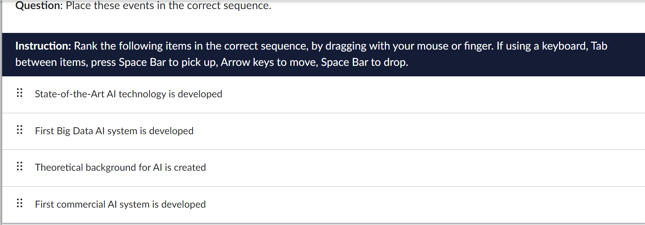Select the "State-of-the-Art AI technology is developed" text
Image resolution: width=645 pixels, height=225 pixels.
click(128, 94)
